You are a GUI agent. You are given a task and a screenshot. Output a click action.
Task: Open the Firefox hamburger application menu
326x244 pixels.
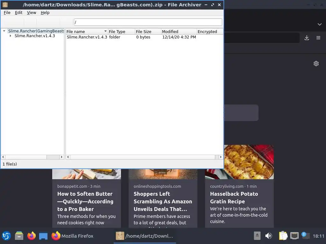click(318, 38)
